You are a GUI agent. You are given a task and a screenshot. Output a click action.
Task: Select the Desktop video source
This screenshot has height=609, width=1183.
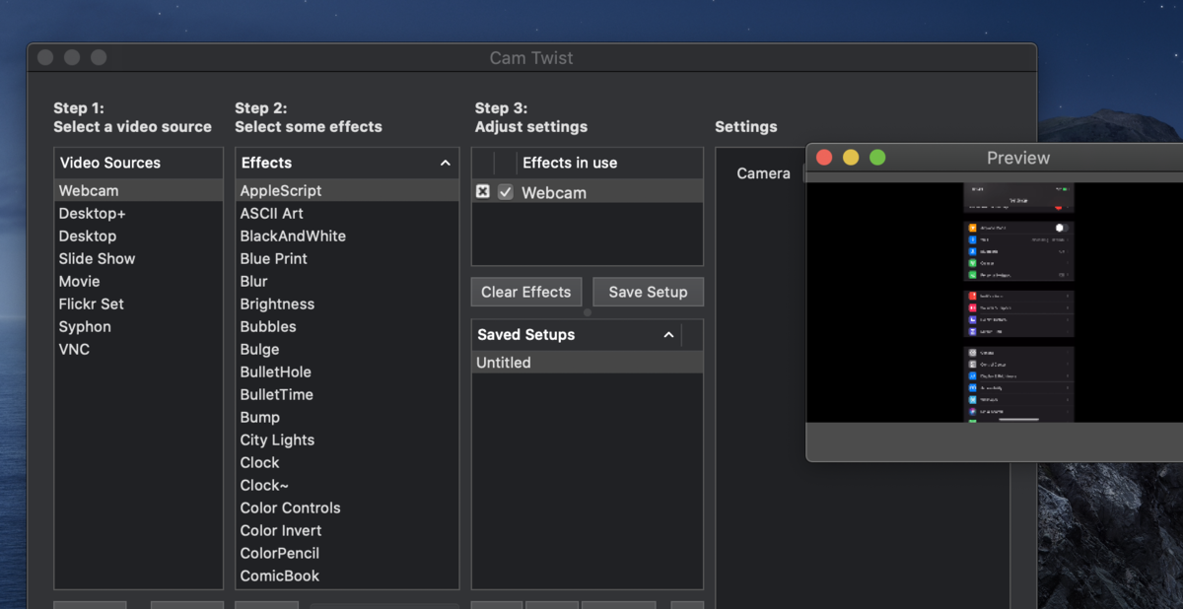click(139, 236)
